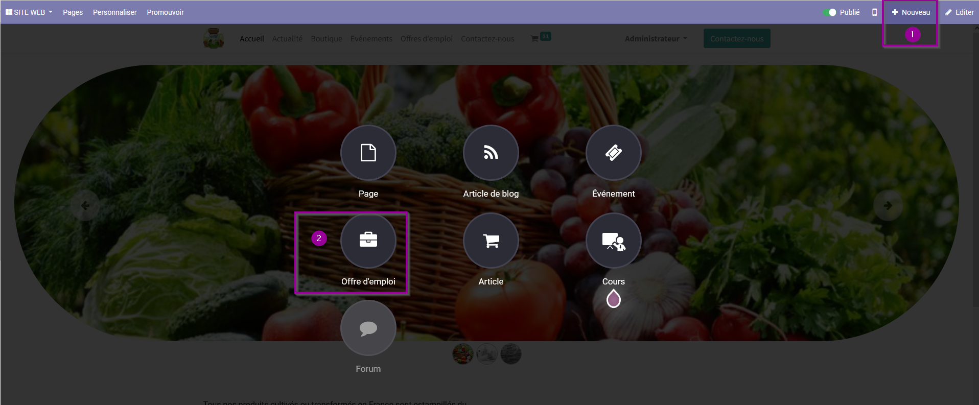This screenshot has width=979, height=405.
Task: Open the Promouvoir menu
Action: [165, 12]
